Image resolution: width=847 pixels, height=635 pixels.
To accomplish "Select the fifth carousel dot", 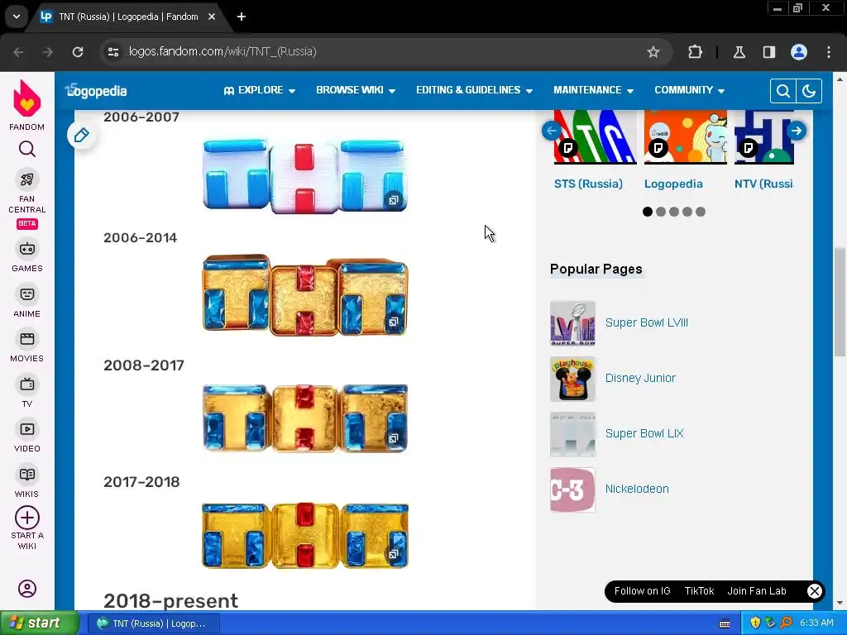I will point(701,212).
